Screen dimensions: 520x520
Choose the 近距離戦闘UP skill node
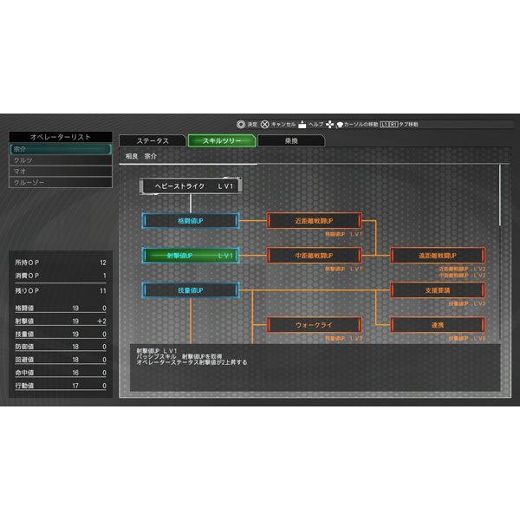click(314, 221)
